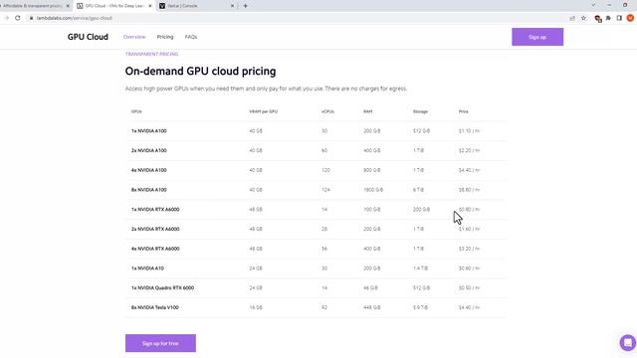Viewport: 637px width, 358px height.
Task: Open the orange profile avatar
Action: tap(630, 18)
